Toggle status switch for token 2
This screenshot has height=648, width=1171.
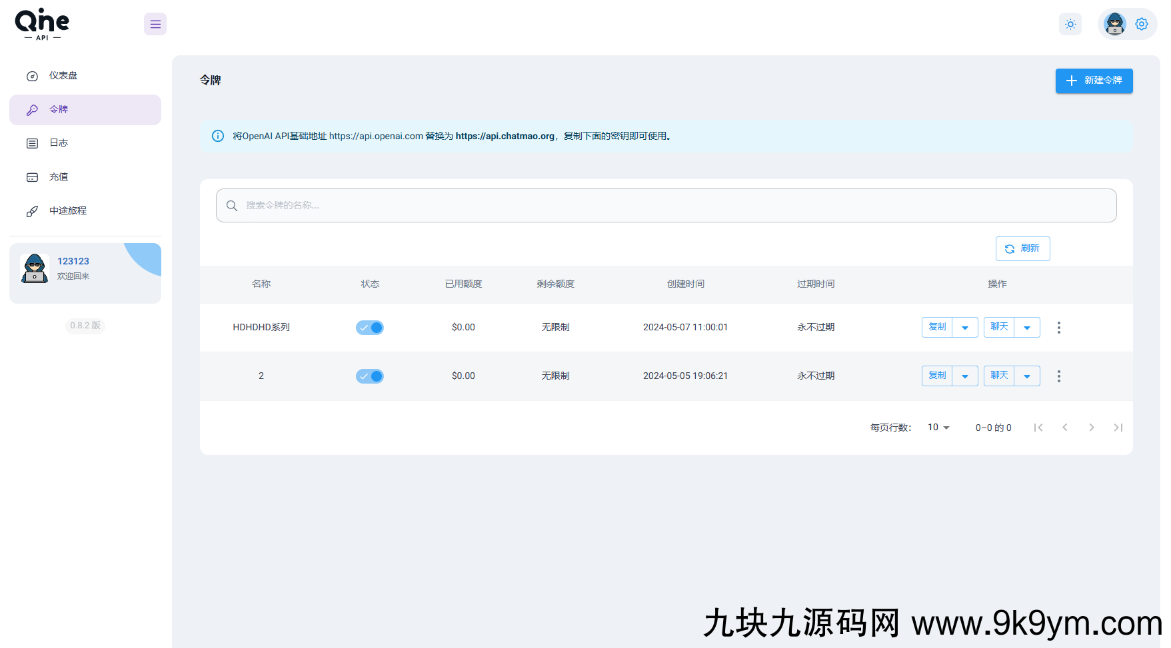click(x=370, y=376)
